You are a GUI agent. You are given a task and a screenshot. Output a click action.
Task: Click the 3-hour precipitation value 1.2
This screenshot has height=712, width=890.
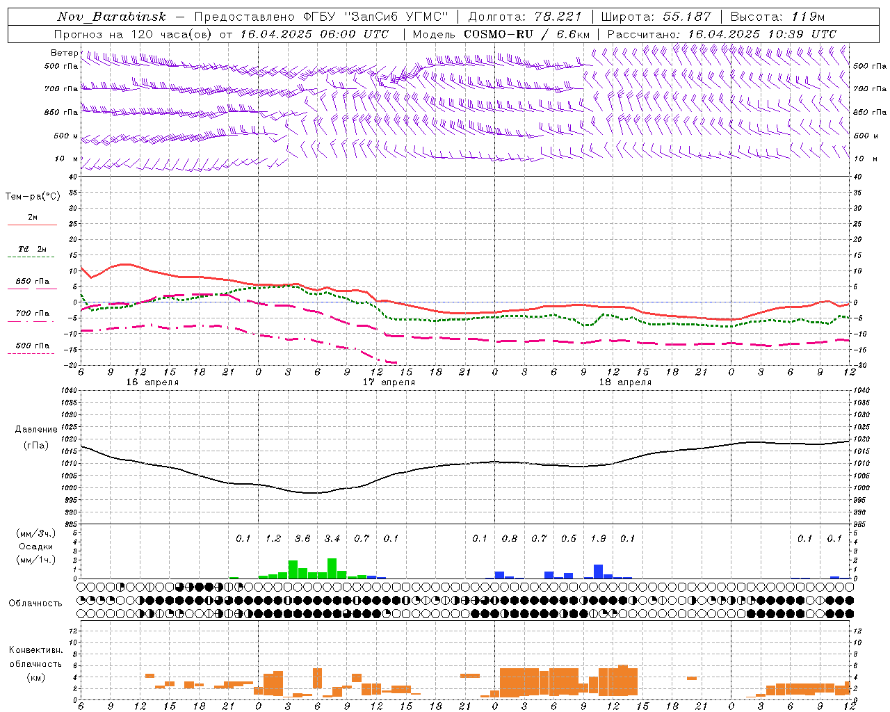click(x=273, y=539)
